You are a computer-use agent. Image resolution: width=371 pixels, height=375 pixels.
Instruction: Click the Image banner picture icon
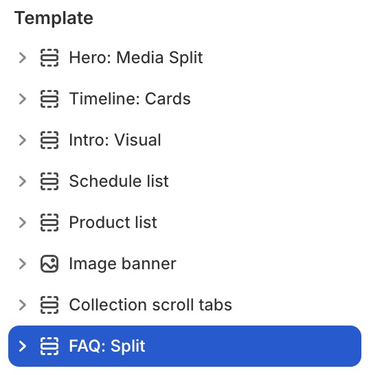point(49,264)
